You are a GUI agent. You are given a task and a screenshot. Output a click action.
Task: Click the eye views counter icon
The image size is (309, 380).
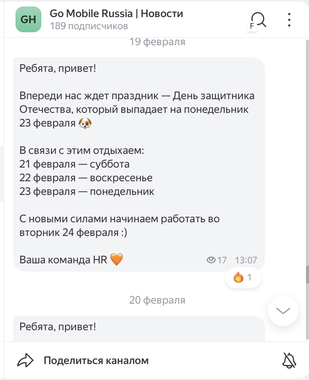(x=211, y=260)
